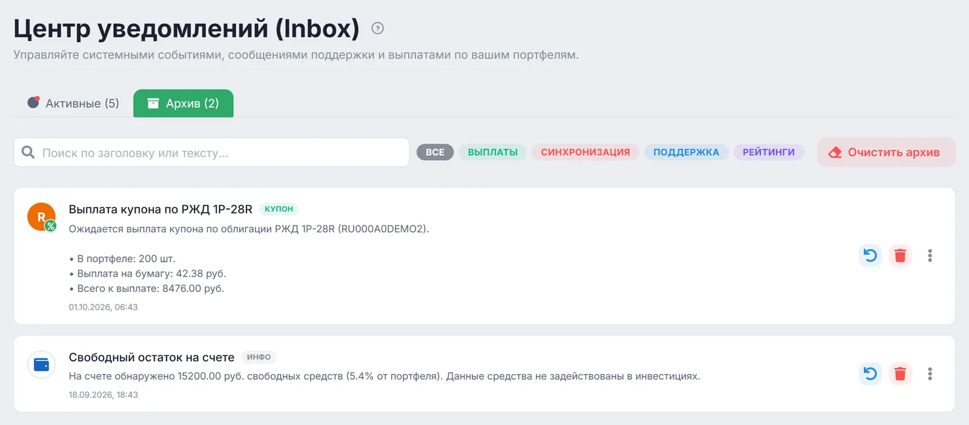Click the Очистить архив button
The image size is (969, 425).
886,152
